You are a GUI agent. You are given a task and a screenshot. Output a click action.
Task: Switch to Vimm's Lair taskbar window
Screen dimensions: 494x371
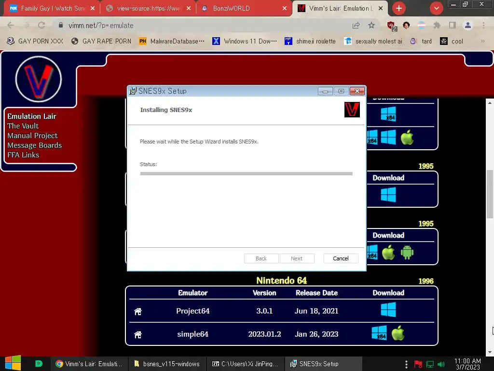point(89,364)
